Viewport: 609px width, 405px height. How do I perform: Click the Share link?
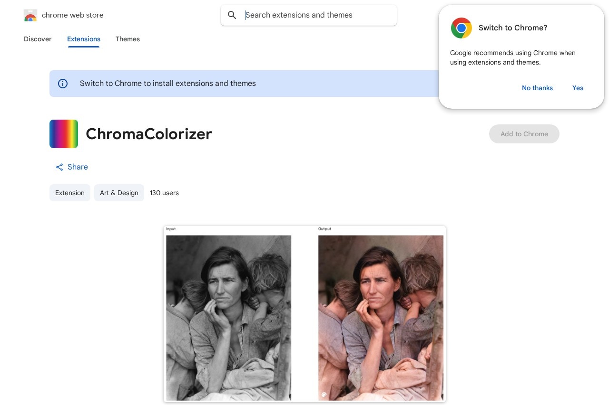tap(78, 167)
